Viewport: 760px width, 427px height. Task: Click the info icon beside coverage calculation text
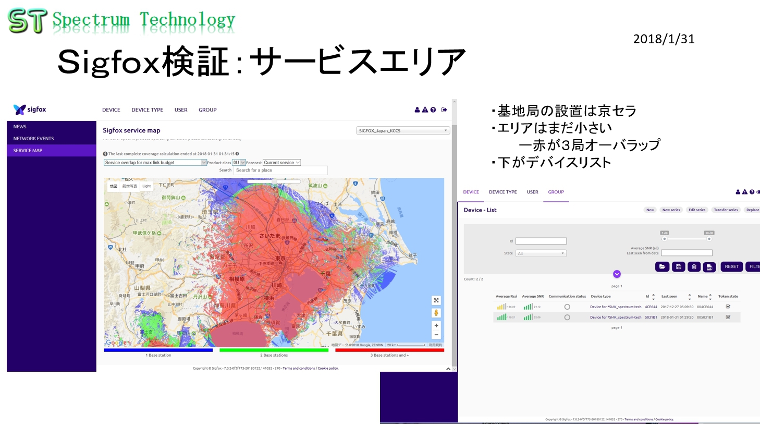click(x=105, y=154)
